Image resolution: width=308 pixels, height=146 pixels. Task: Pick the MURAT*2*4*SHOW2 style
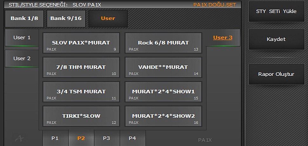coord(163,116)
